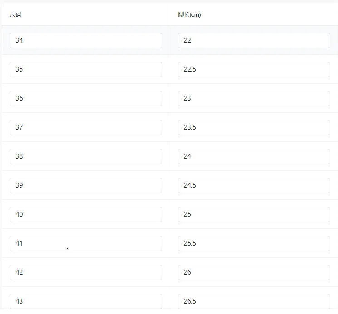Select the size field with 39
The width and height of the screenshot is (338, 314).
(x=86, y=185)
